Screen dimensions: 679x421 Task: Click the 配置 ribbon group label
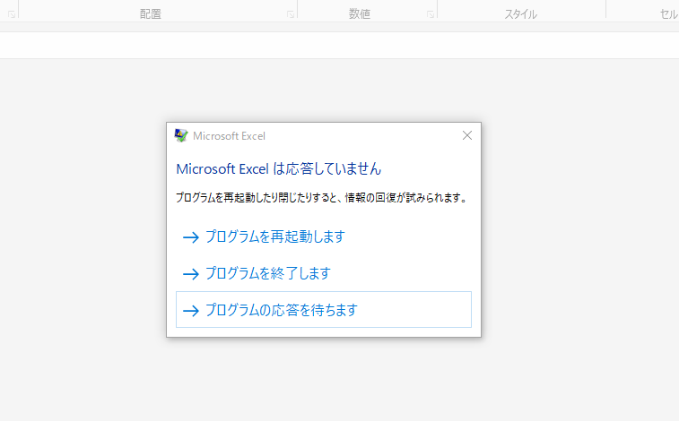point(151,14)
